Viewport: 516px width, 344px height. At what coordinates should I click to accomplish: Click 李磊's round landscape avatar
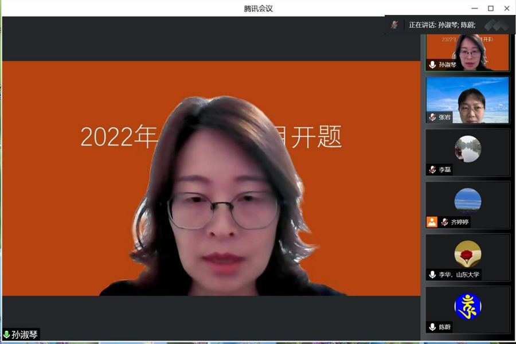coord(467,148)
